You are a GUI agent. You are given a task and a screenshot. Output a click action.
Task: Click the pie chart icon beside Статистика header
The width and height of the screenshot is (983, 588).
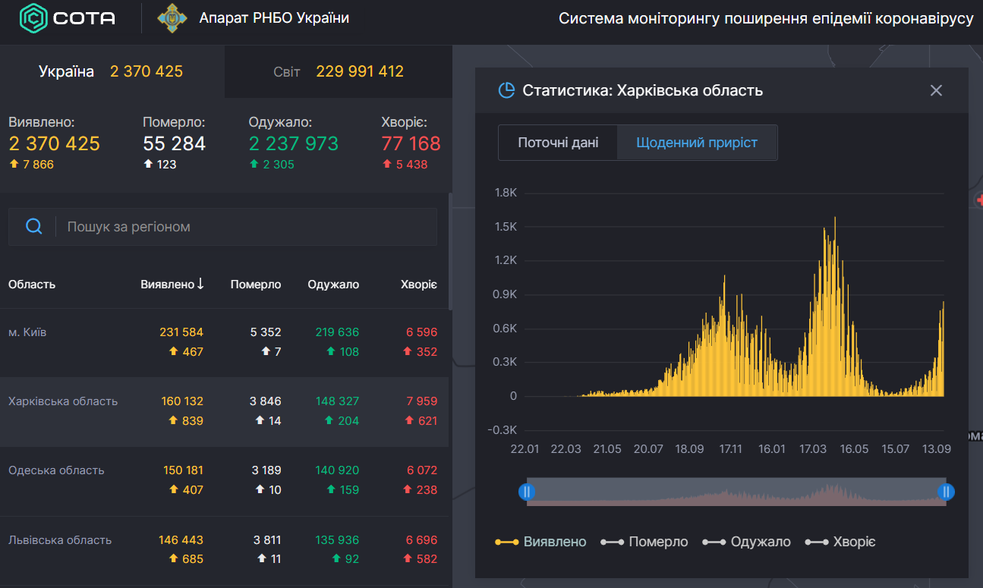(506, 90)
